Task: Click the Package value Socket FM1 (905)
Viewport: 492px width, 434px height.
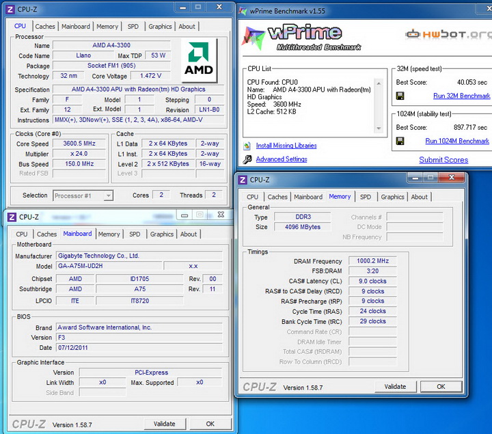Action: point(111,66)
